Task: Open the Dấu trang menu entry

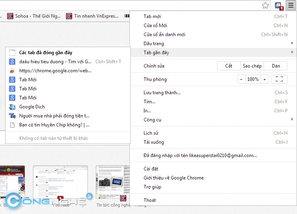Action: coord(213,44)
